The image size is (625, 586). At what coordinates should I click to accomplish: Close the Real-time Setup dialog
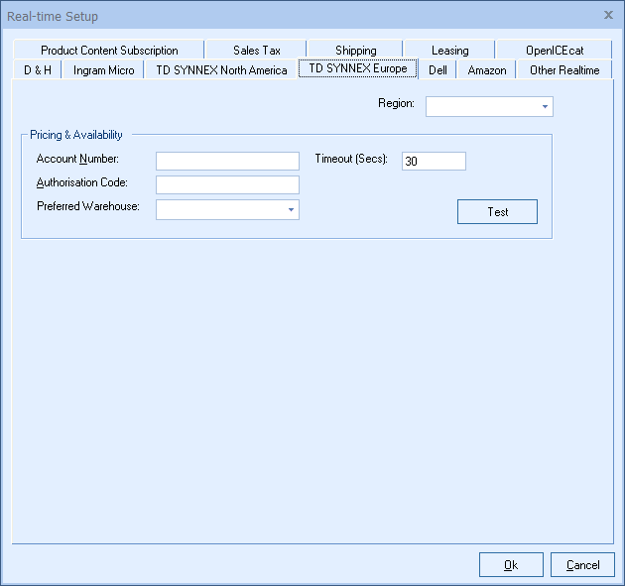pos(608,16)
